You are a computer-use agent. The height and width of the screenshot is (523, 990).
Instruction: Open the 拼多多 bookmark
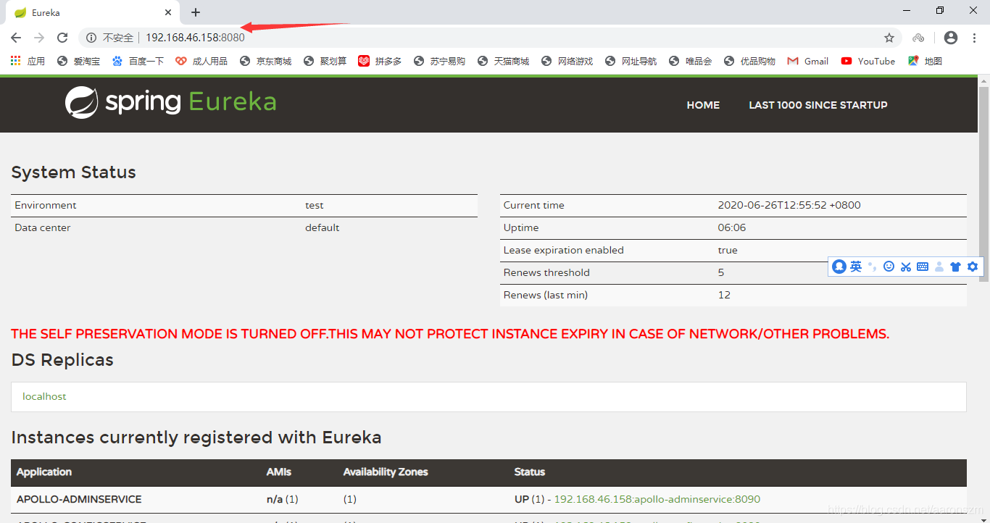point(380,62)
